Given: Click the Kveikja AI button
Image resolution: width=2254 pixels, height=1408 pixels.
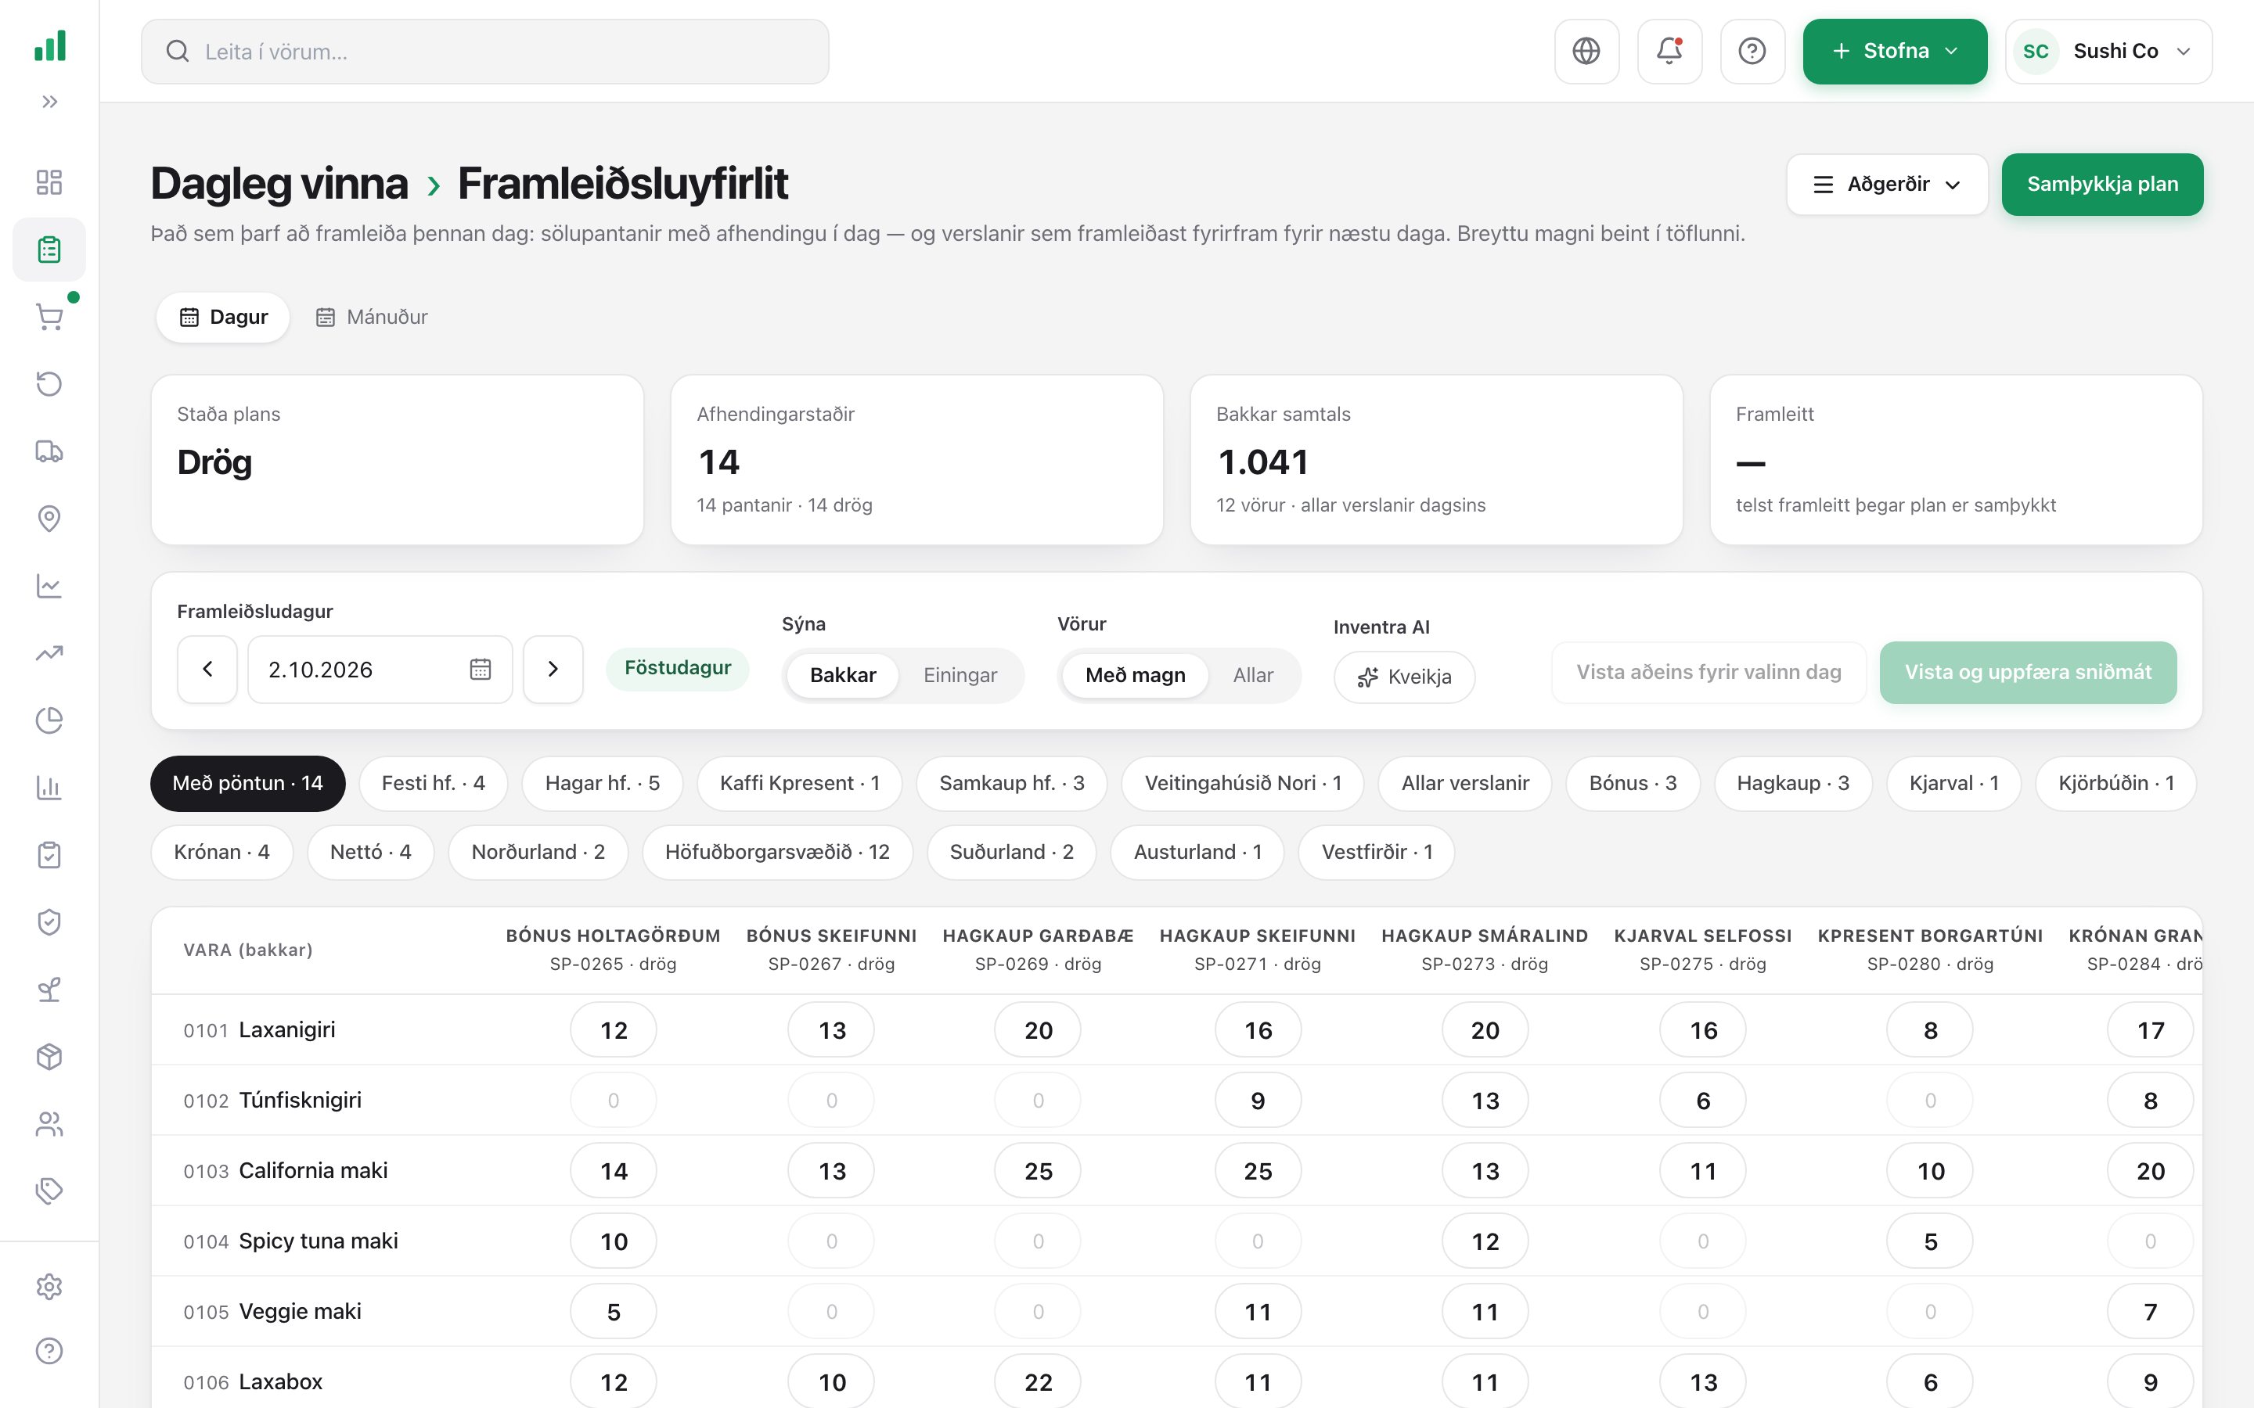Looking at the screenshot, I should [x=1403, y=677].
